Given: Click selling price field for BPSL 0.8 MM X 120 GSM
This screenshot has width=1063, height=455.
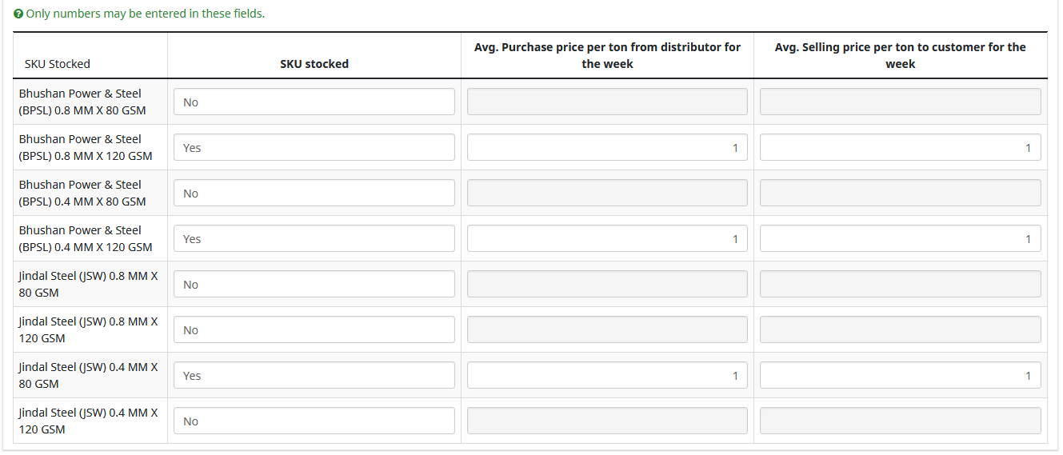Looking at the screenshot, I should pyautogui.click(x=900, y=147).
